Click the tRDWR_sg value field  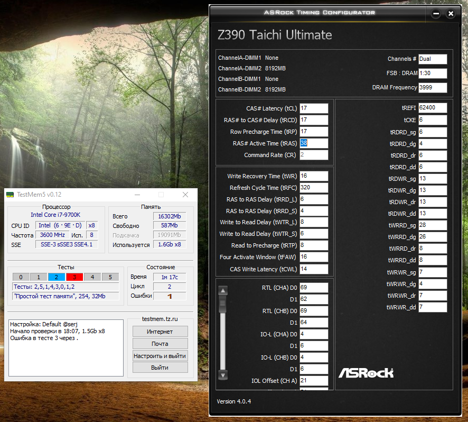point(433,179)
